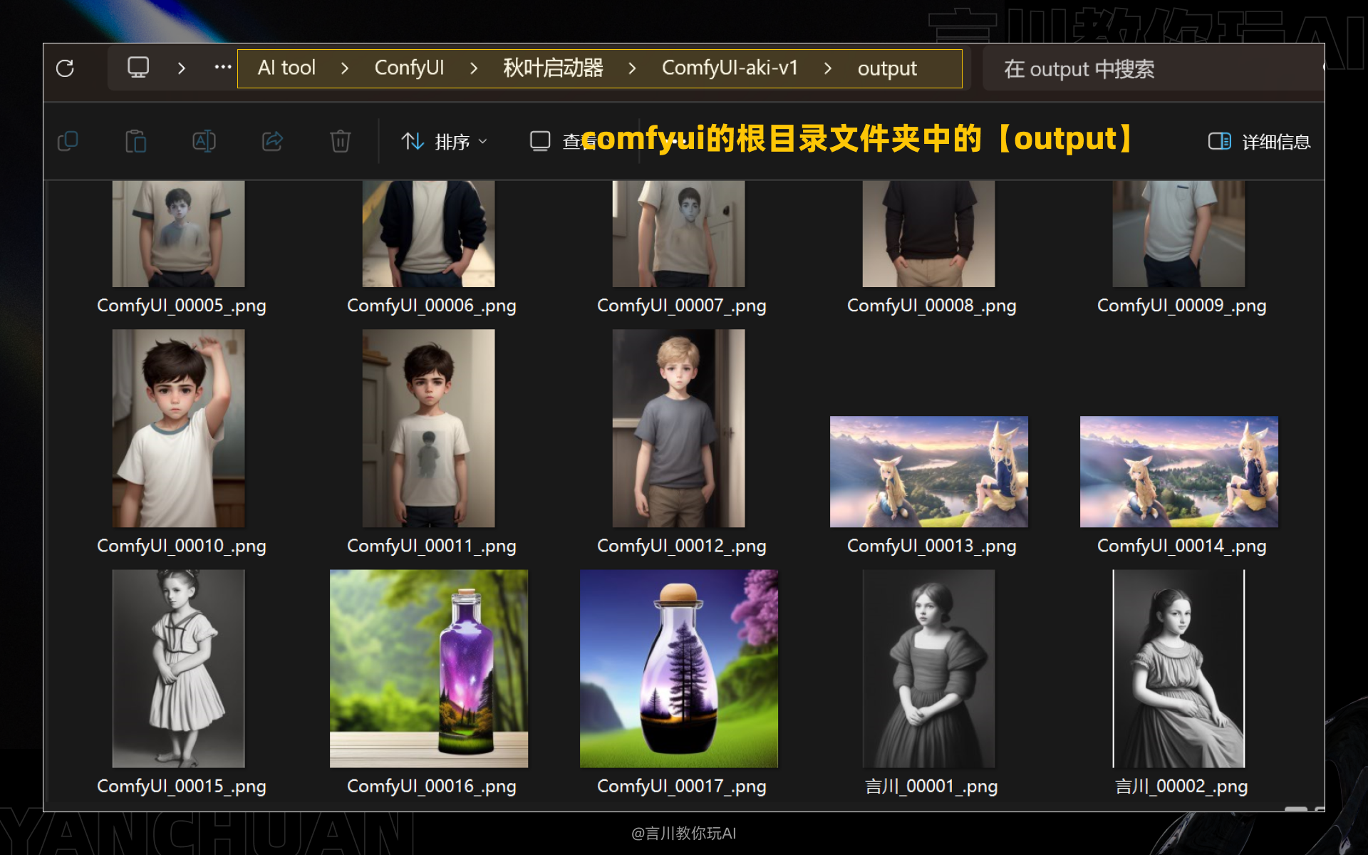The height and width of the screenshot is (855, 1368).
Task: Open the ComfyUI-aki-v1 breadcrumb location
Action: coord(730,68)
